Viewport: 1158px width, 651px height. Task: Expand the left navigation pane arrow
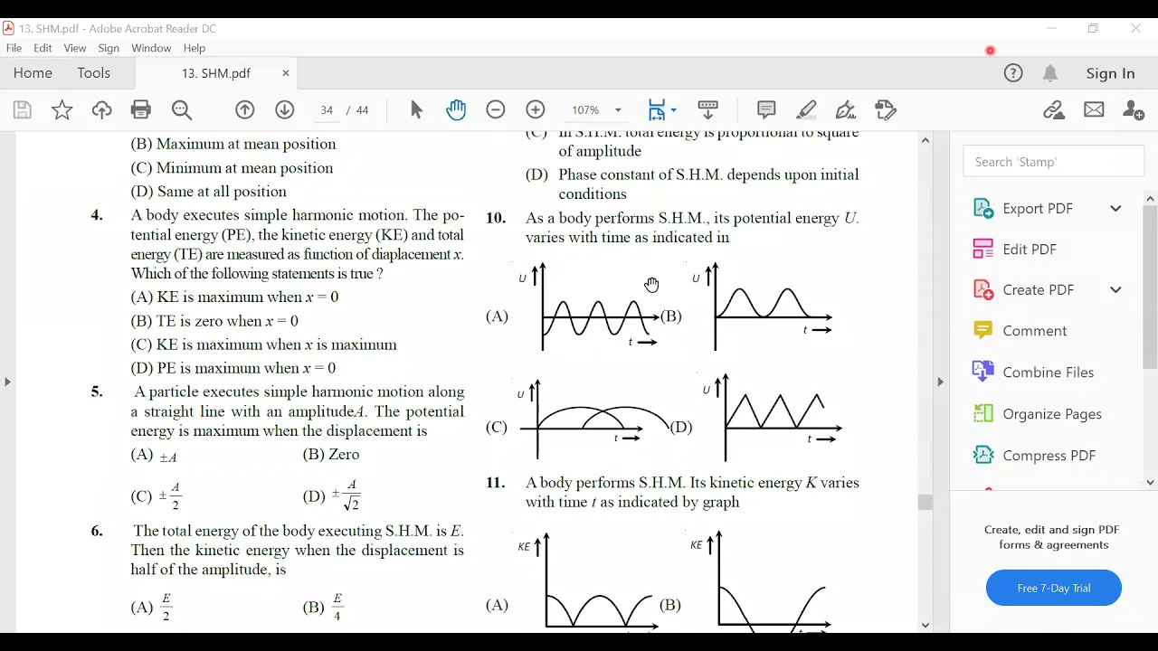click(x=7, y=382)
